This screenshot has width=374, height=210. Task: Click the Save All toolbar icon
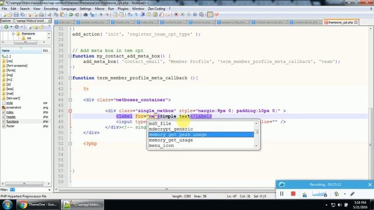tap(22, 15)
